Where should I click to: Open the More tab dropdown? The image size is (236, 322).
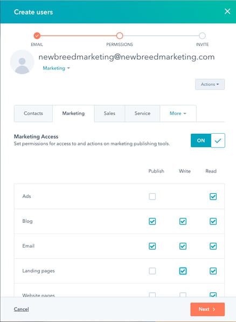(178, 113)
